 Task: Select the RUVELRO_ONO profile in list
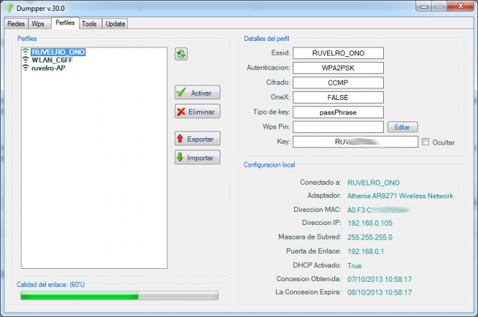coord(58,53)
